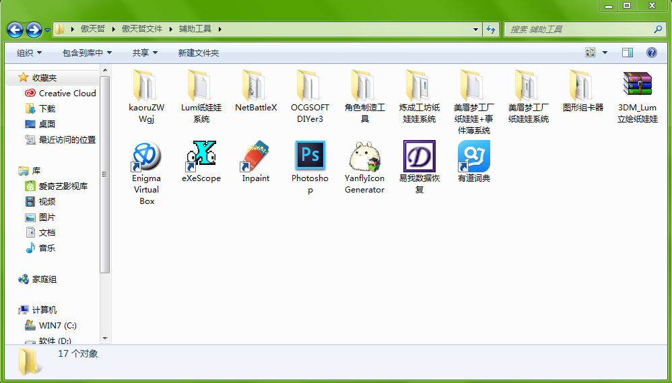This screenshot has height=383, width=672.
Task: Select 收藏夹 header in sidebar
Action: [x=37, y=77]
